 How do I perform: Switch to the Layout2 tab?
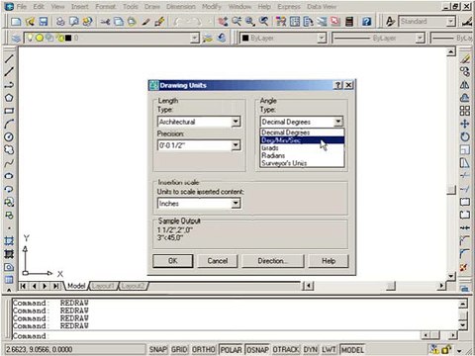pyautogui.click(x=133, y=286)
